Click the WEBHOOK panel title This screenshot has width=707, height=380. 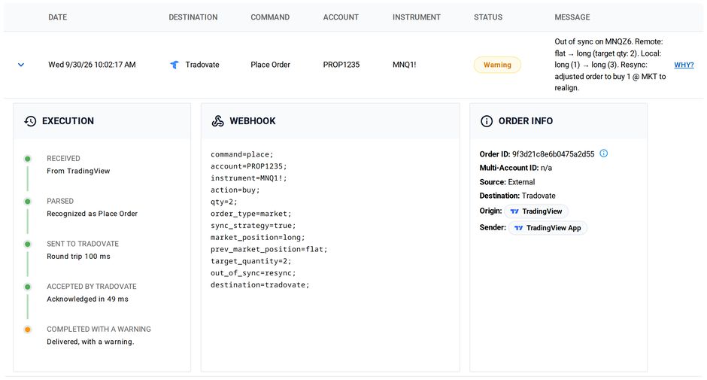[x=253, y=121]
